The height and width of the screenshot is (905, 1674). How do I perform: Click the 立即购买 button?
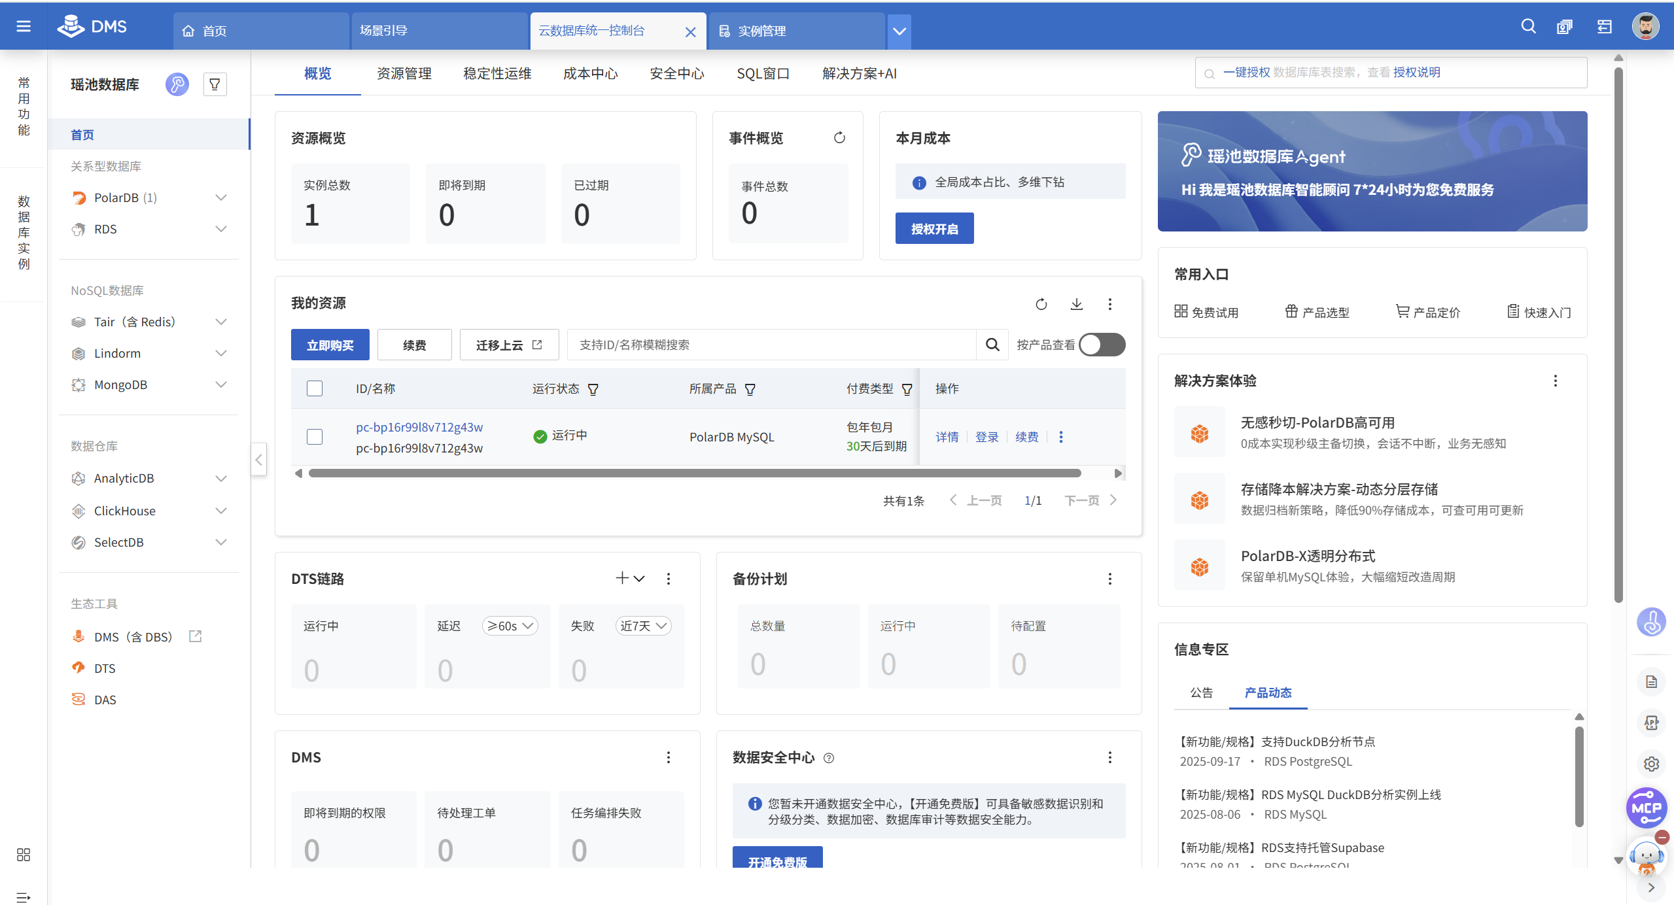330,345
